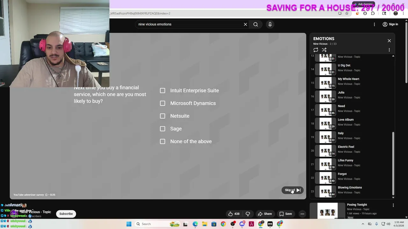This screenshot has width=408, height=229.
Task: Check None of the above option
Action: (163, 142)
